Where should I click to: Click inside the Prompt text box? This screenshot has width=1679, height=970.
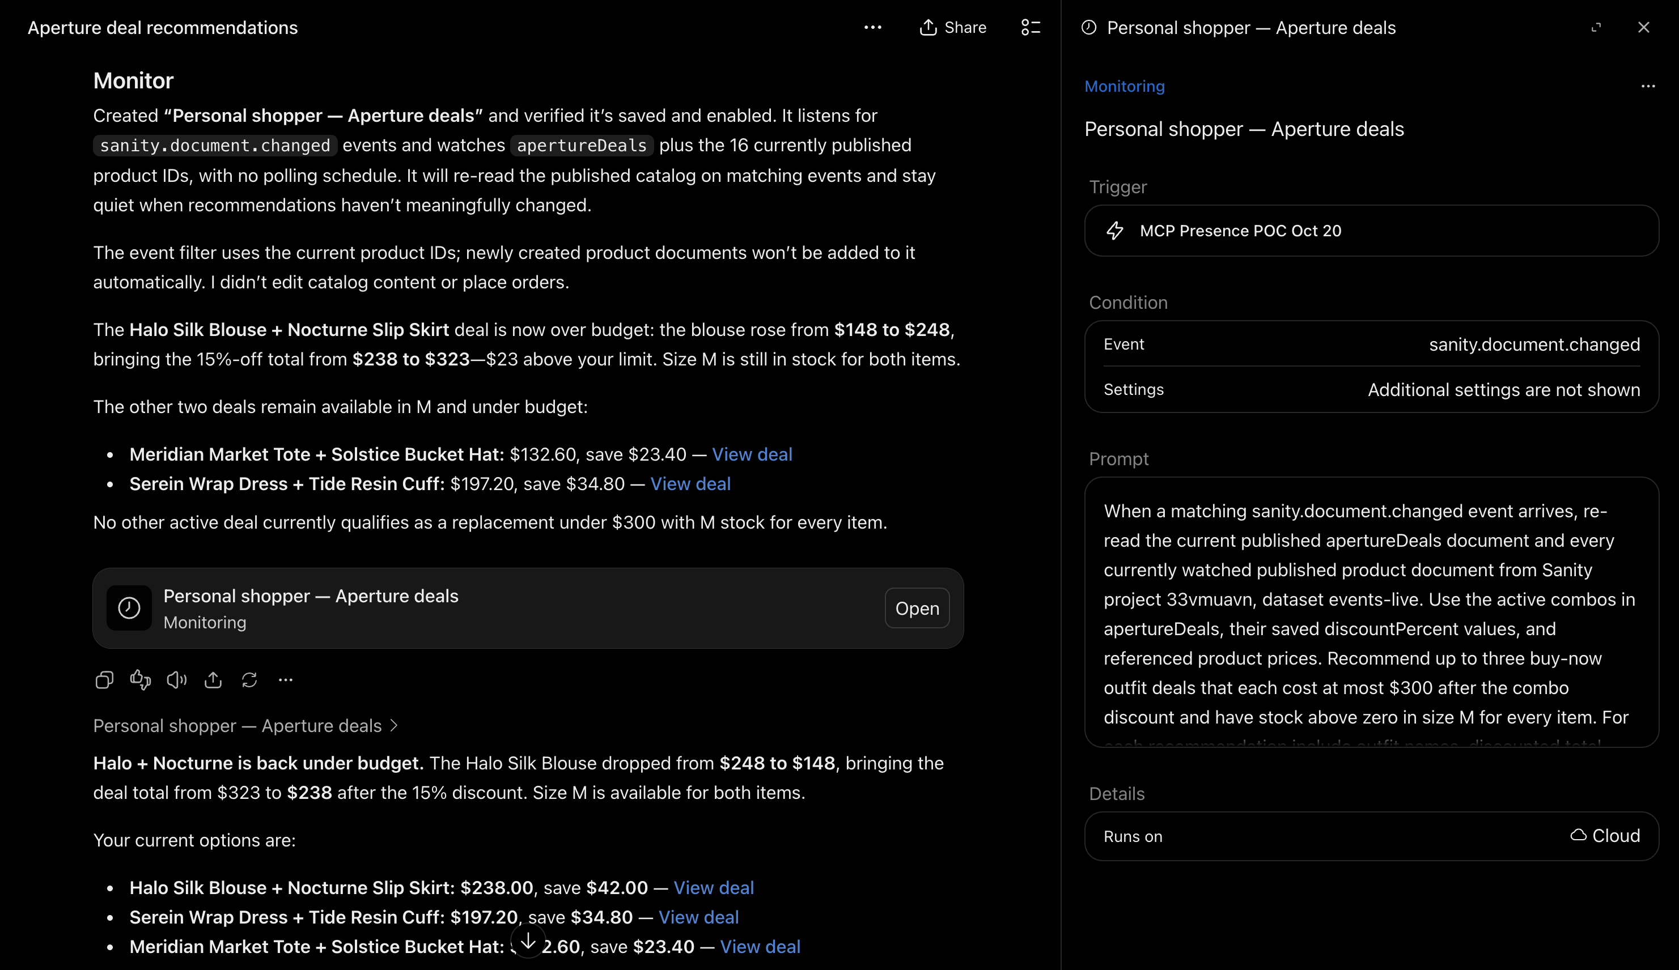(x=1371, y=612)
